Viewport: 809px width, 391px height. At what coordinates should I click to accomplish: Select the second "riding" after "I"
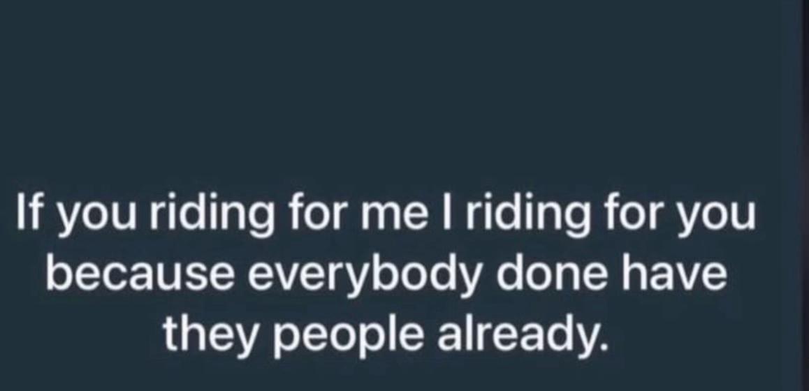[x=528, y=216]
